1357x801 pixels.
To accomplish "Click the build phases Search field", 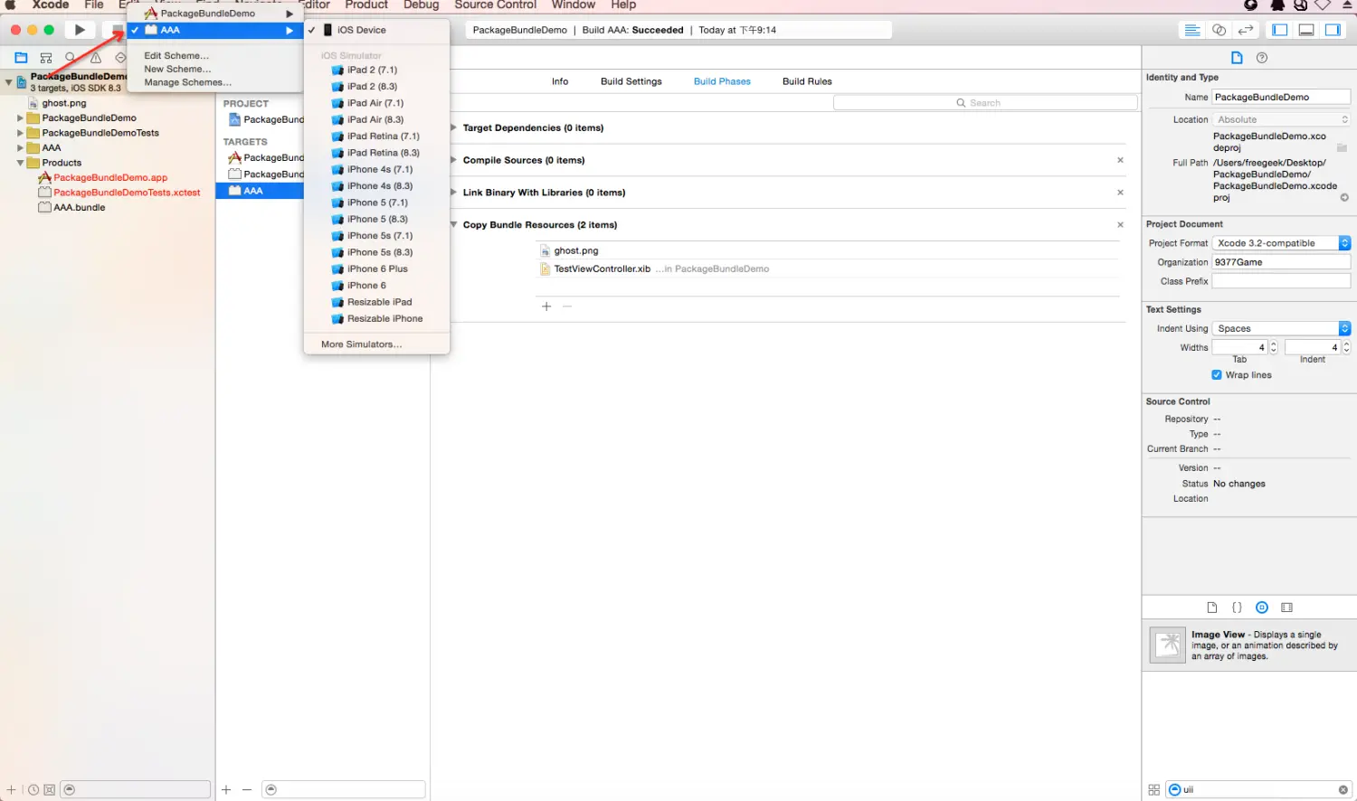I will click(985, 103).
